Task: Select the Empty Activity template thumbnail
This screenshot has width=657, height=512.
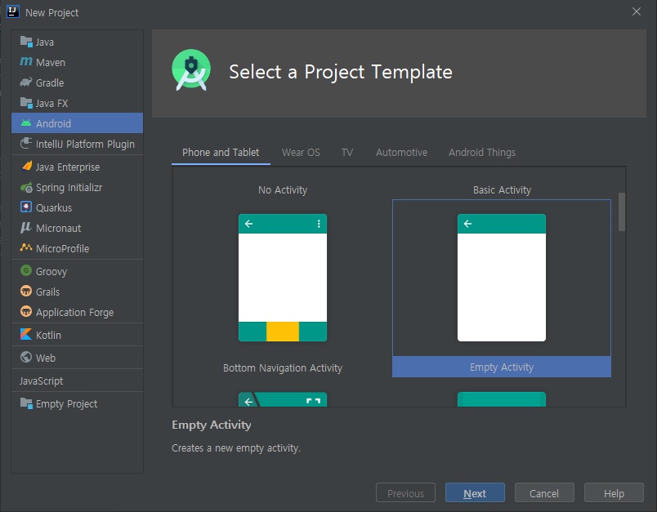Action: [x=502, y=278]
